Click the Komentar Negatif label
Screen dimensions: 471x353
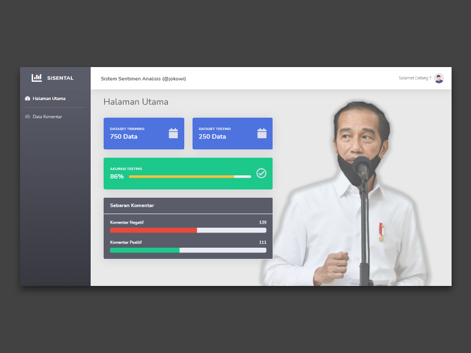(x=127, y=222)
